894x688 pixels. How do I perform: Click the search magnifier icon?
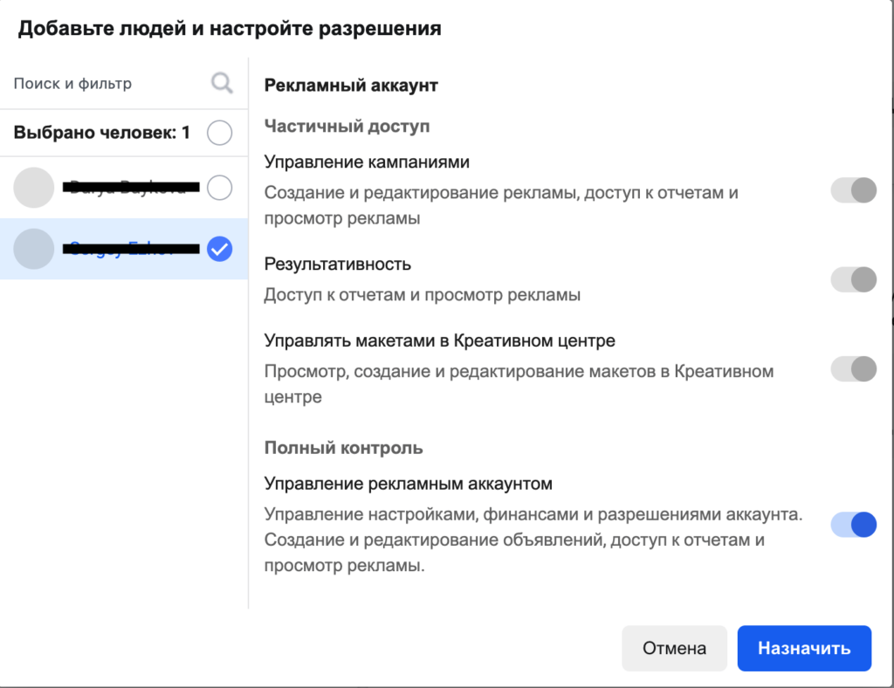point(223,83)
